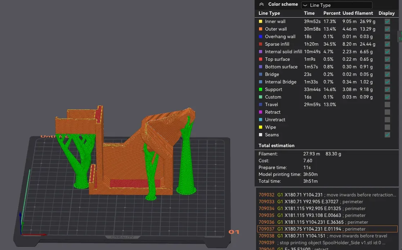Click the red top surface inside the model base

tap(135, 183)
